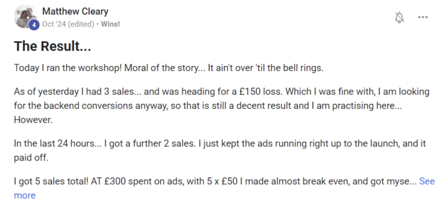The image size is (447, 209).
Task: Click the Oct '24 post date
Action: click(54, 24)
